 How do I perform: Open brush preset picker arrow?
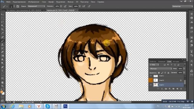(x=14, y=6)
